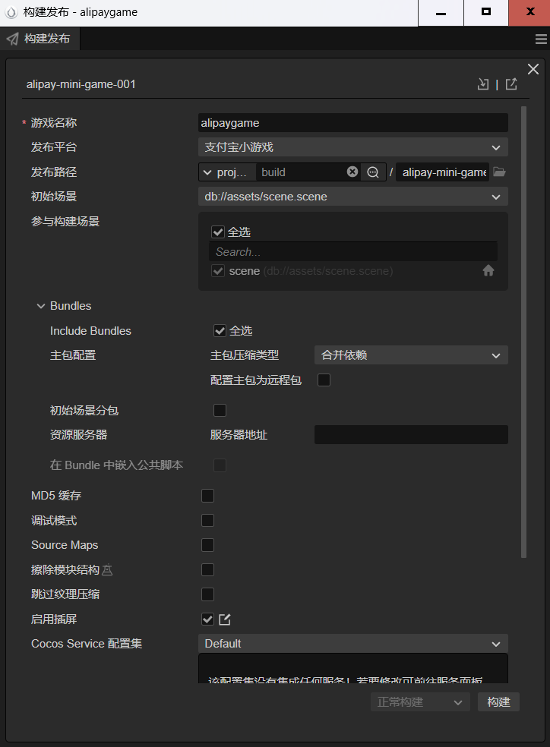Enable 调试模式 checkbox
Image resolution: width=550 pixels, height=747 pixels.
click(x=208, y=520)
